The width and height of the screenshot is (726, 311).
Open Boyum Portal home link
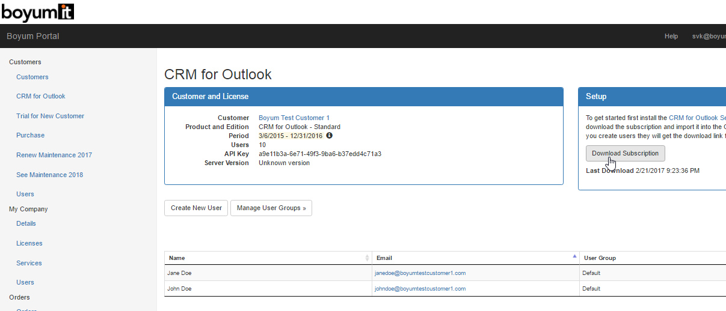click(33, 36)
